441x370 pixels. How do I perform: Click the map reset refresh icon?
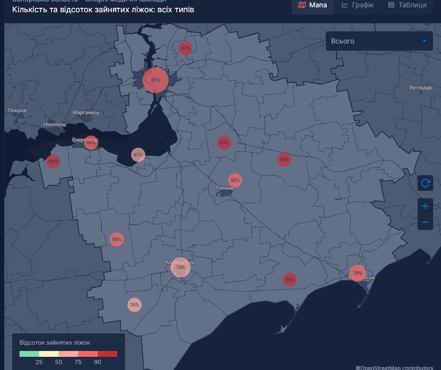(425, 183)
